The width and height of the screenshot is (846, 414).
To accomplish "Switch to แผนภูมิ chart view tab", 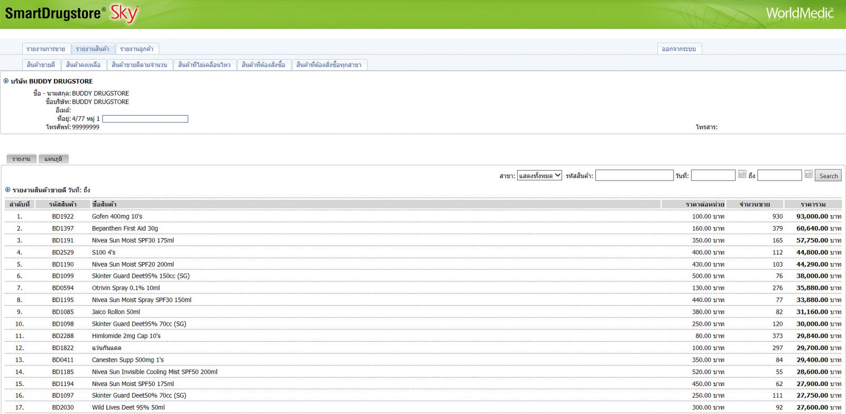I will pyautogui.click(x=53, y=159).
